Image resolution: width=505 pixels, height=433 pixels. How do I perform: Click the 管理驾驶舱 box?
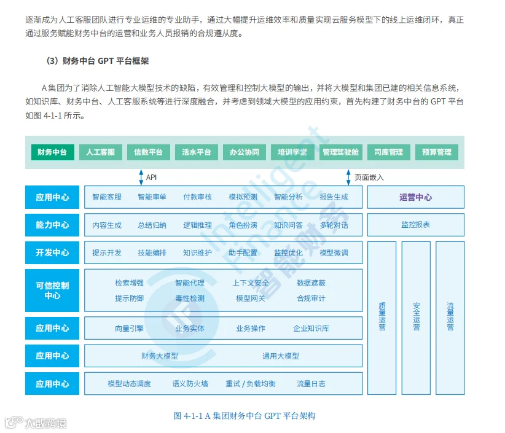[340, 152]
